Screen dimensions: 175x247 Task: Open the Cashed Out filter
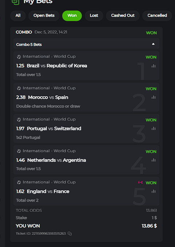tap(123, 16)
